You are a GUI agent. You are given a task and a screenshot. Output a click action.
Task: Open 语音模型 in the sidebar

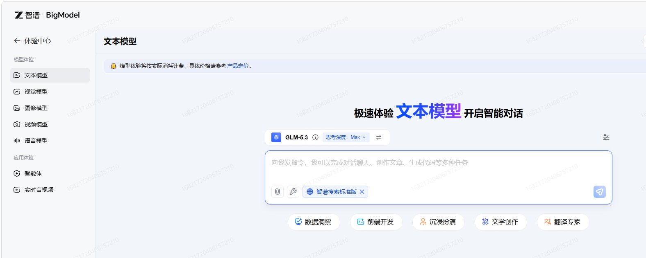click(50, 141)
